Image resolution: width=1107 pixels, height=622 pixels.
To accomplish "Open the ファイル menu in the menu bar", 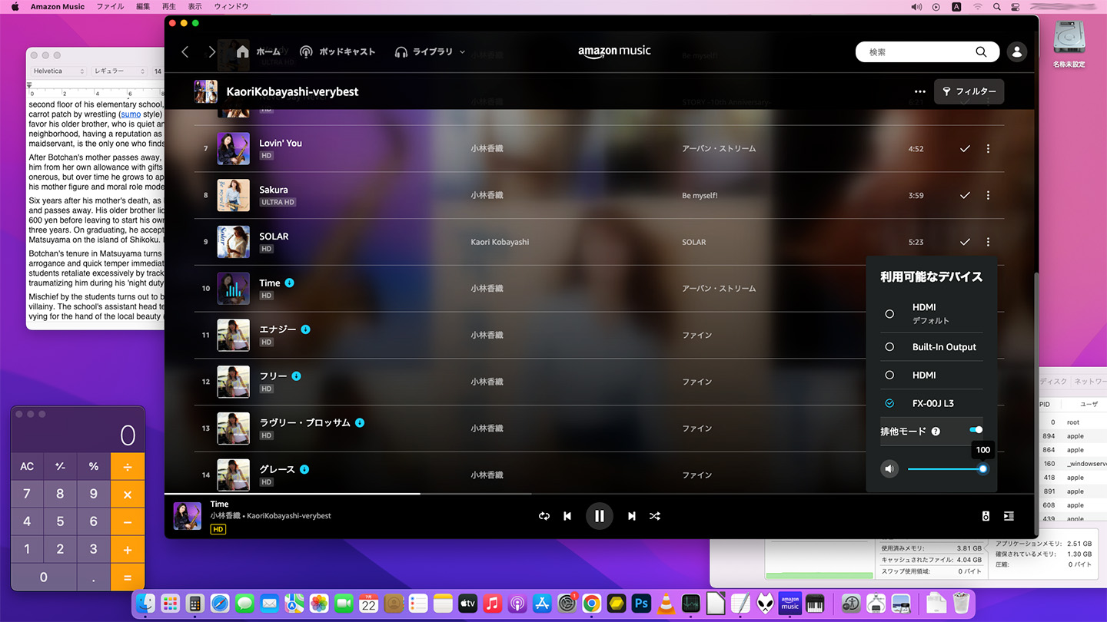I will coord(110,7).
